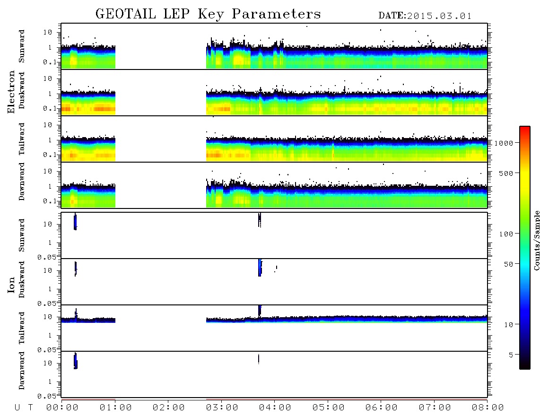Select the Electron "Duskward" axis label
540x416 pixels.
pyautogui.click(x=22, y=91)
